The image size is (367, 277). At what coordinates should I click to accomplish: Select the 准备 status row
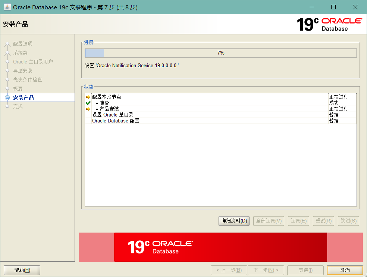221,103
